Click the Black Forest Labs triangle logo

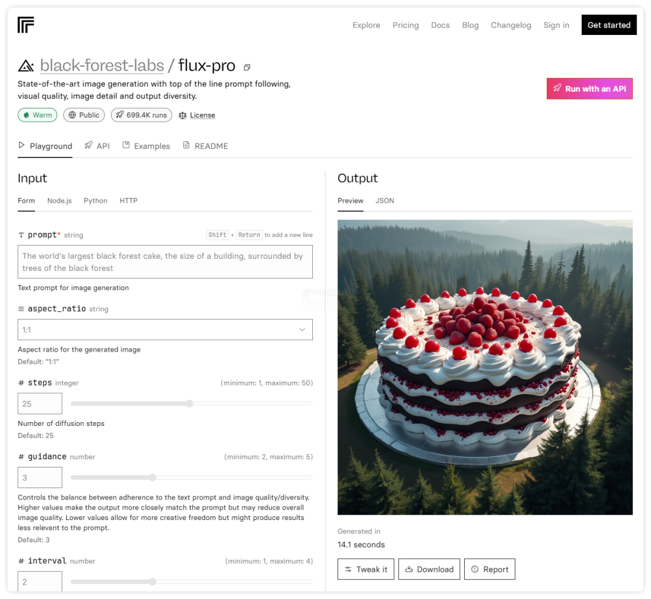click(26, 66)
